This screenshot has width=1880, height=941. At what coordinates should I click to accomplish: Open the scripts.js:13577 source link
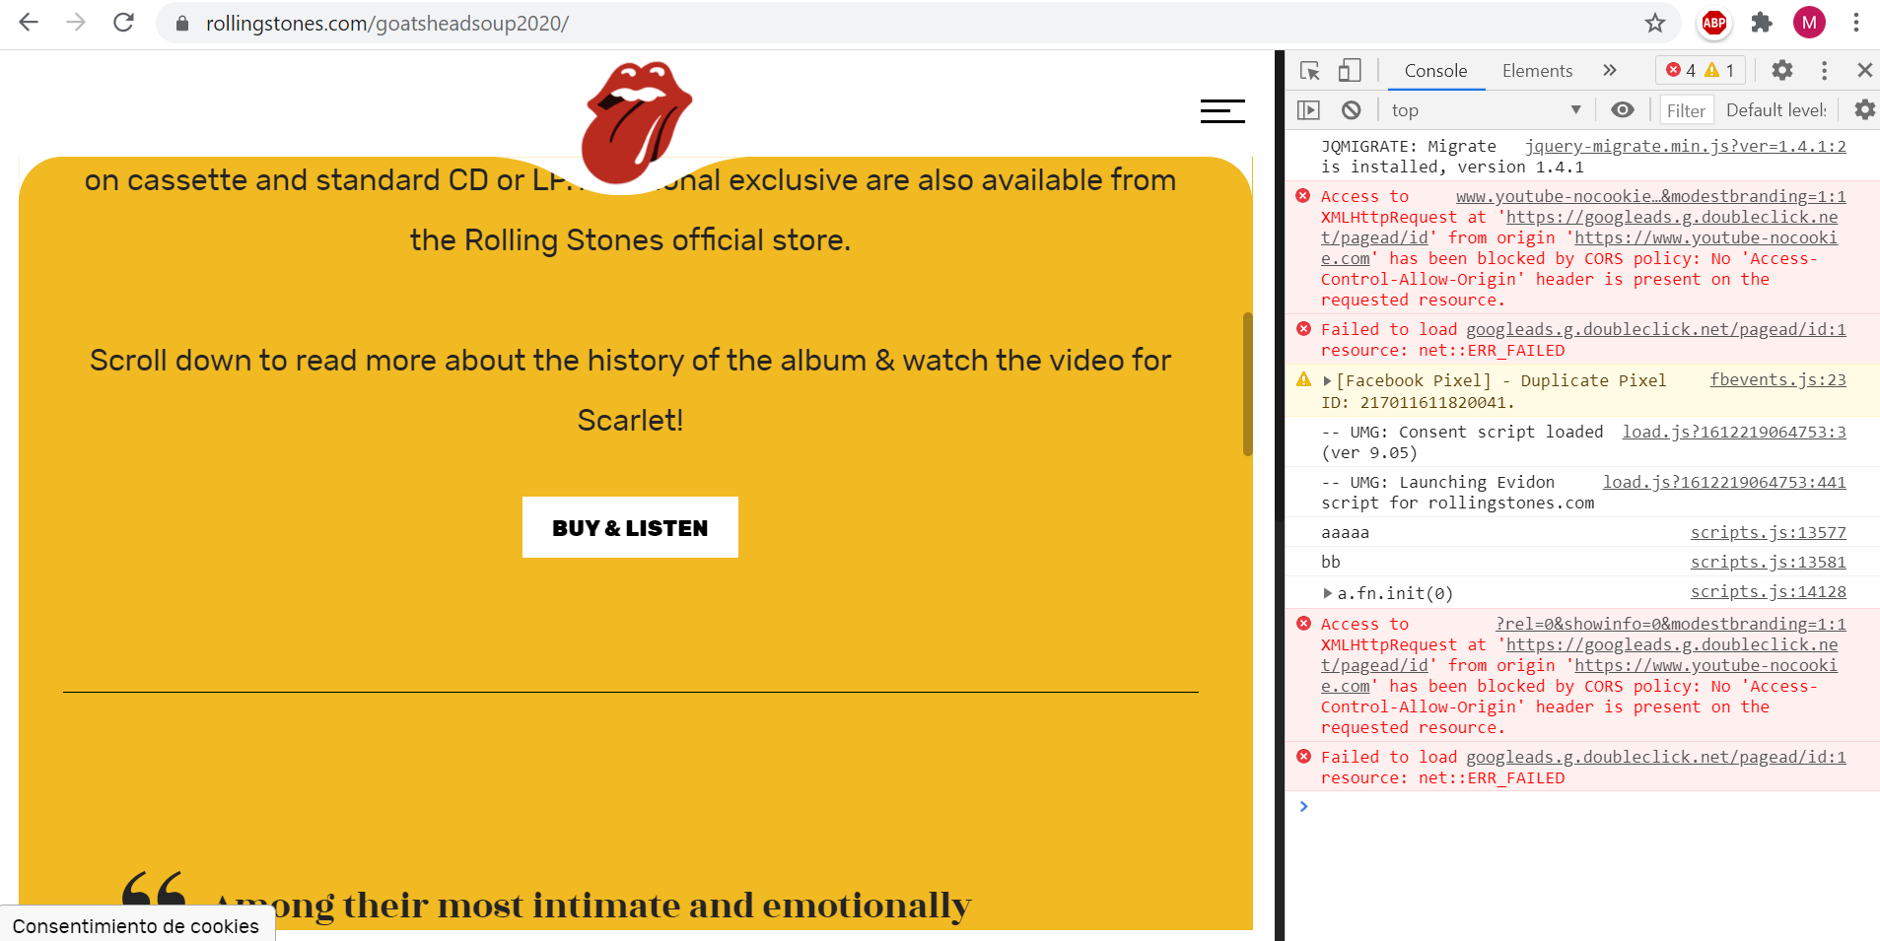[x=1769, y=532]
